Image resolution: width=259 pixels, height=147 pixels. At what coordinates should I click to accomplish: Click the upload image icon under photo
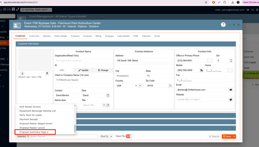point(23,73)
